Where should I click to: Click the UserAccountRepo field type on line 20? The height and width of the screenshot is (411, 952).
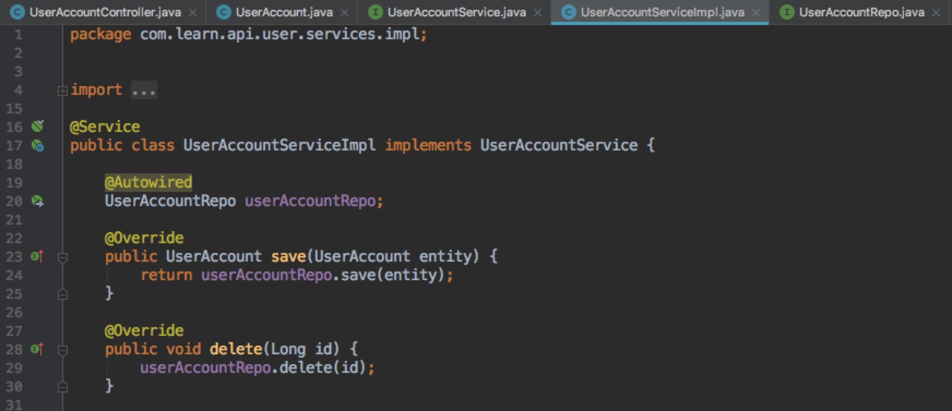(170, 201)
